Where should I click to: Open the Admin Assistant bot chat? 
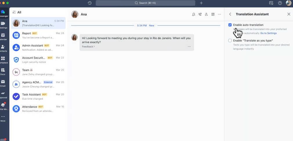(38, 48)
